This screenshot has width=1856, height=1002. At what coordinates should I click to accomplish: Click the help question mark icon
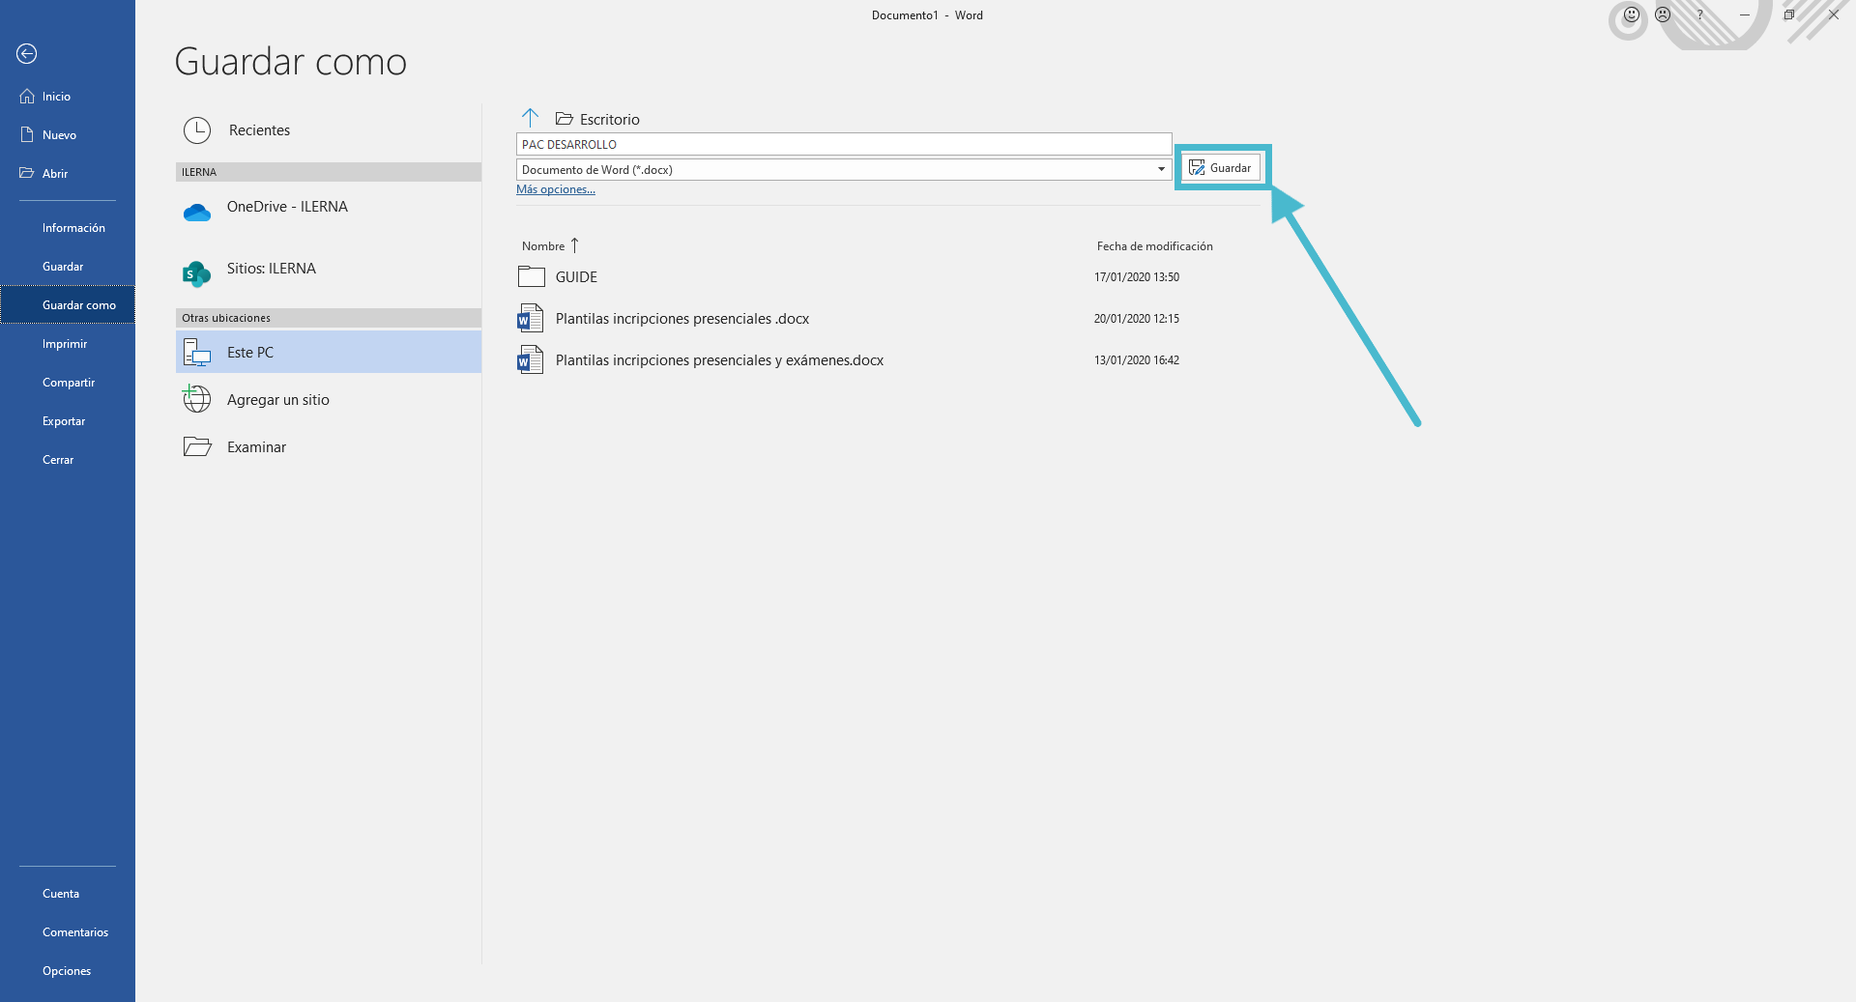(1699, 14)
